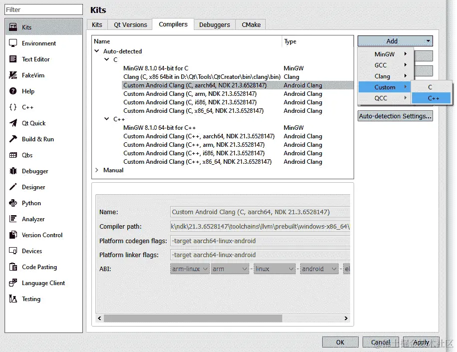Click the Text Editor icon
This screenshot has height=352, width=457.
[13, 59]
